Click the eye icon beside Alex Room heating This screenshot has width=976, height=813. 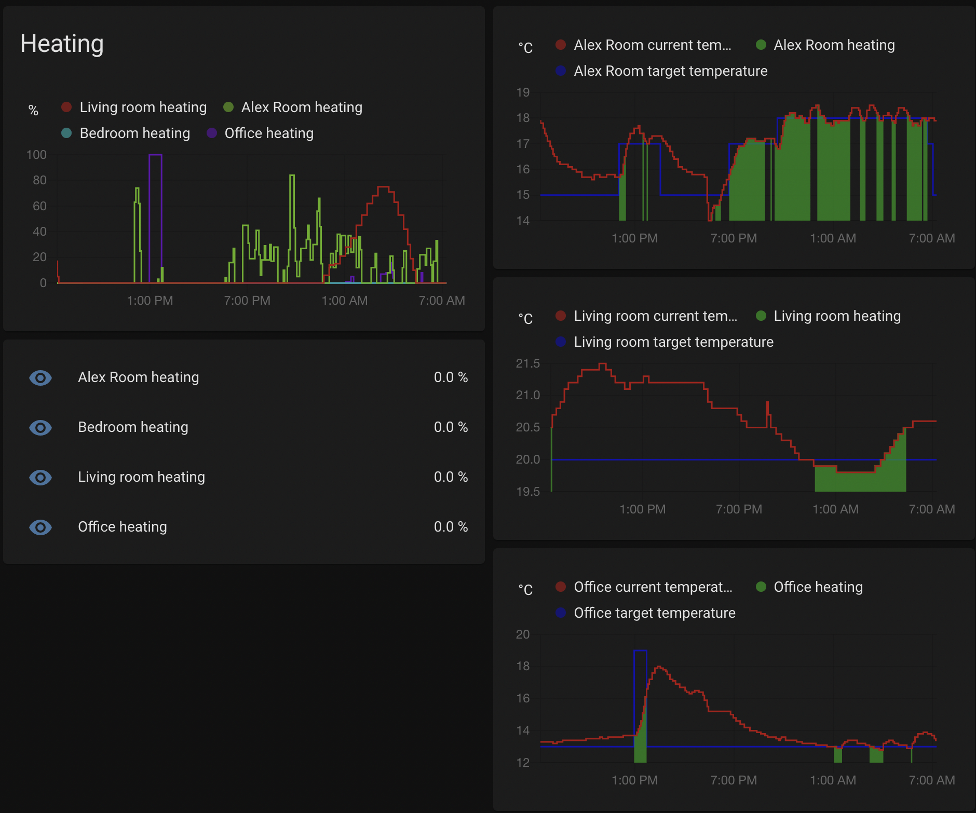point(40,378)
